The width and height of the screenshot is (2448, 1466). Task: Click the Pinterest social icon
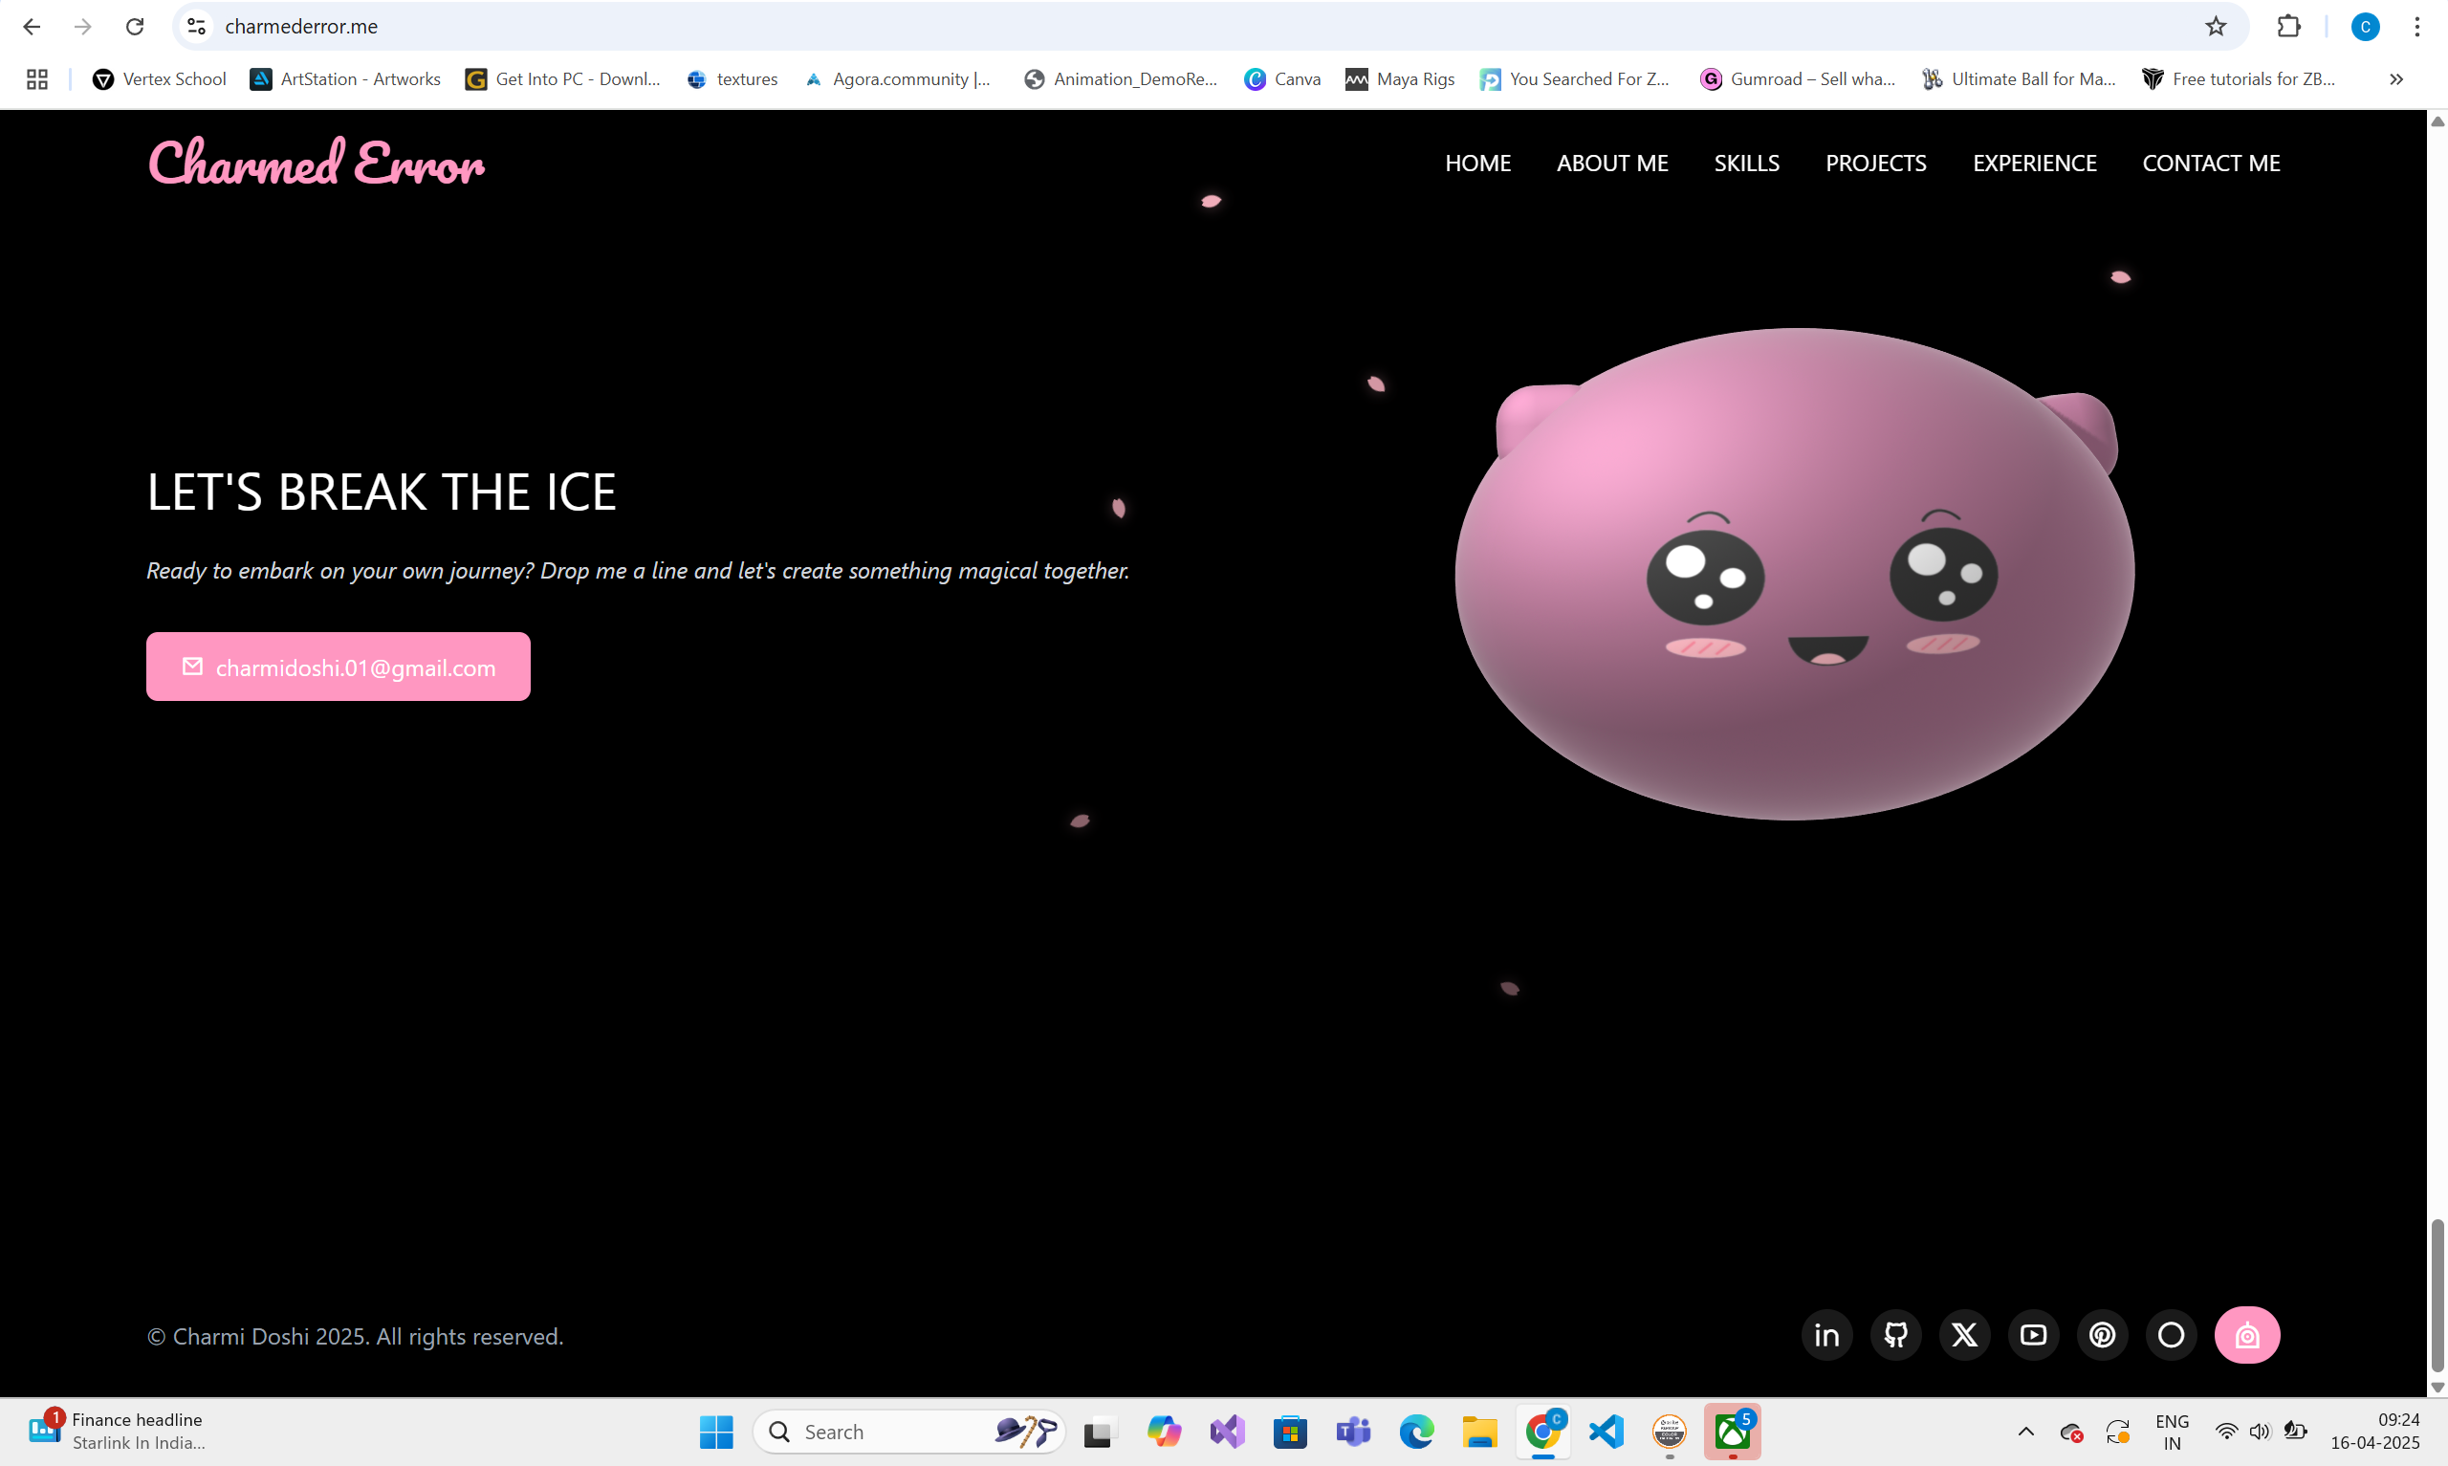pyautogui.click(x=2103, y=1336)
